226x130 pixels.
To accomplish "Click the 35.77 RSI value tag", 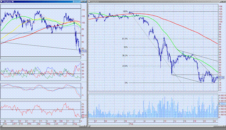I will point(84,116).
